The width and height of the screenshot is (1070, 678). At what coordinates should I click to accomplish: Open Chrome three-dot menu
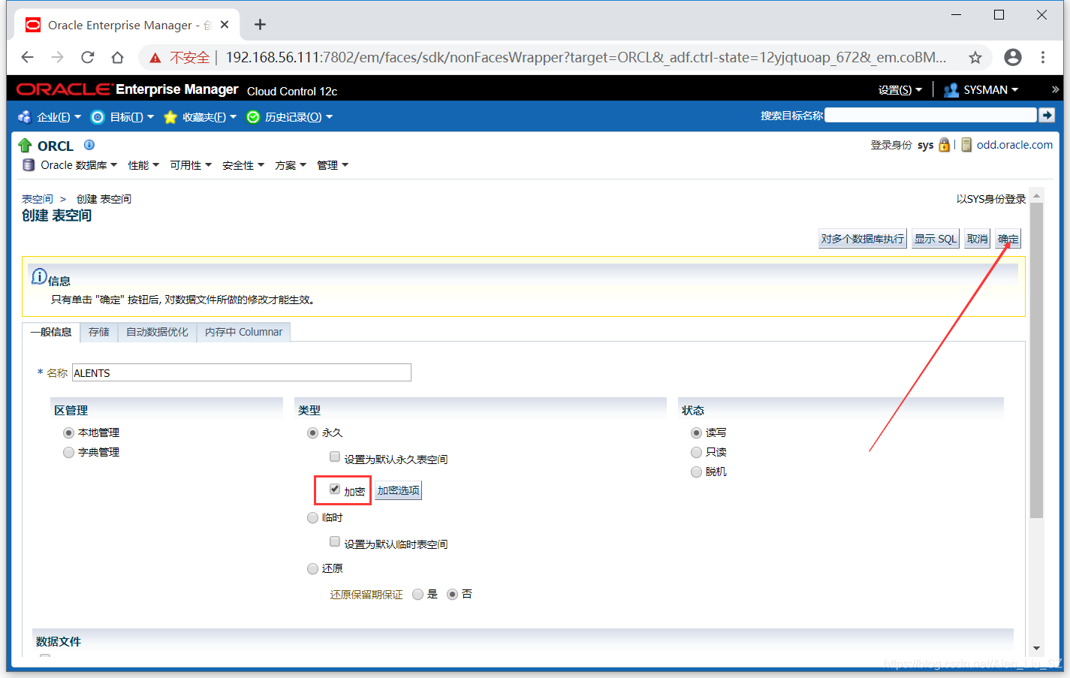click(x=1043, y=57)
